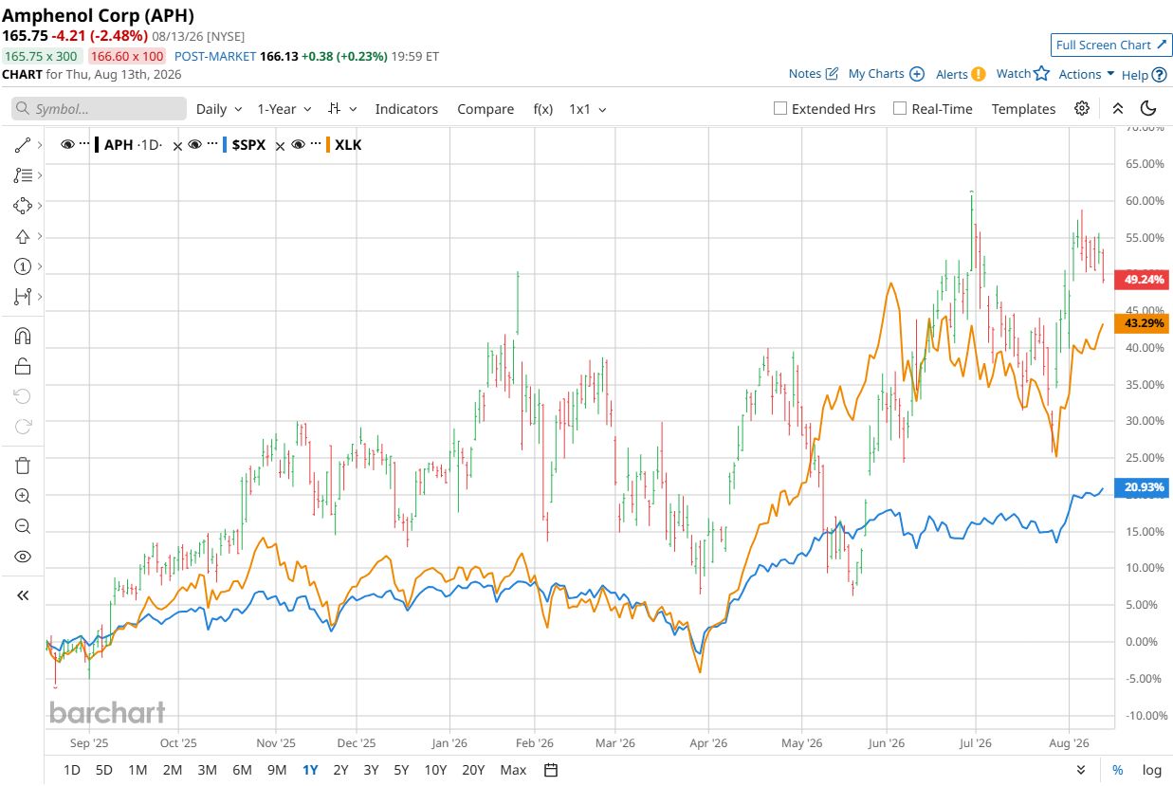
Task: Select the numbered annotation tool
Action: (x=23, y=266)
